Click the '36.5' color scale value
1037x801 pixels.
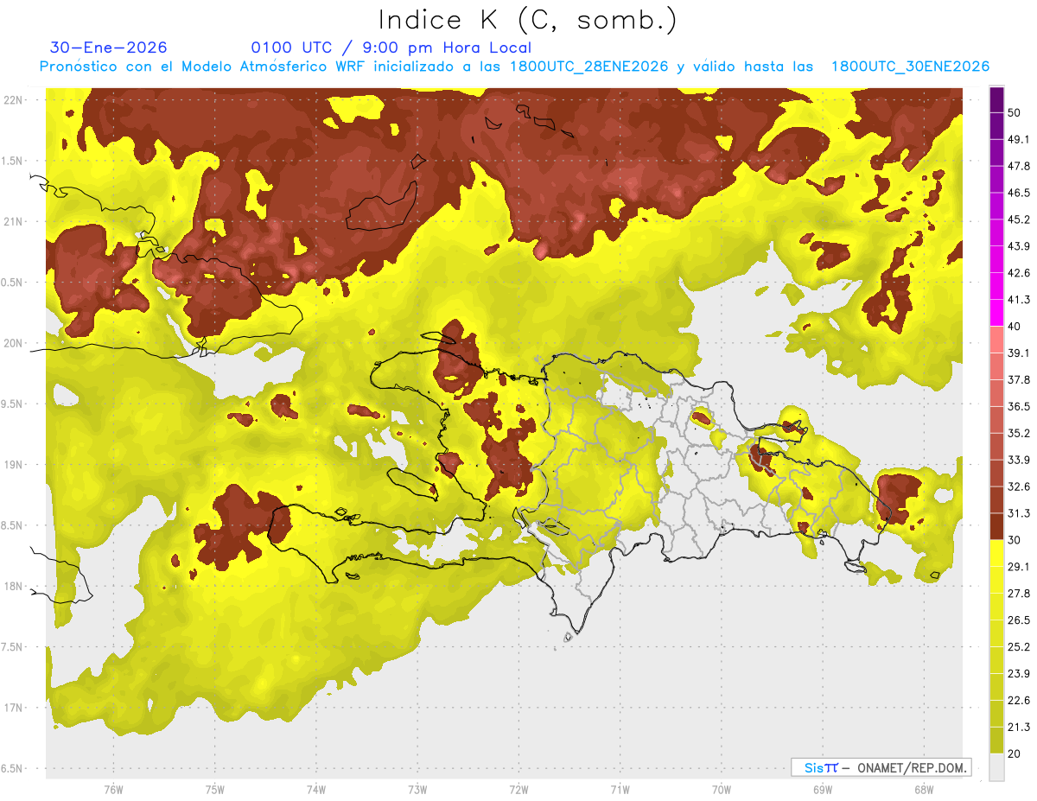[1018, 406]
